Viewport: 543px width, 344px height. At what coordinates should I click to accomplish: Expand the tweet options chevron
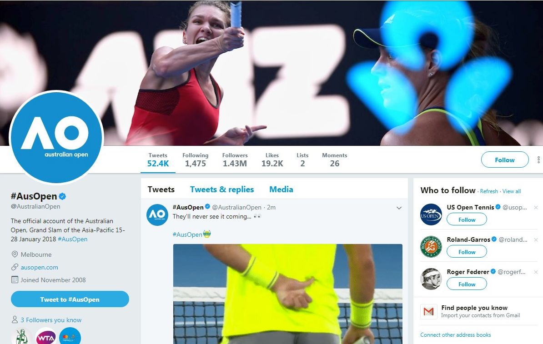coord(399,208)
